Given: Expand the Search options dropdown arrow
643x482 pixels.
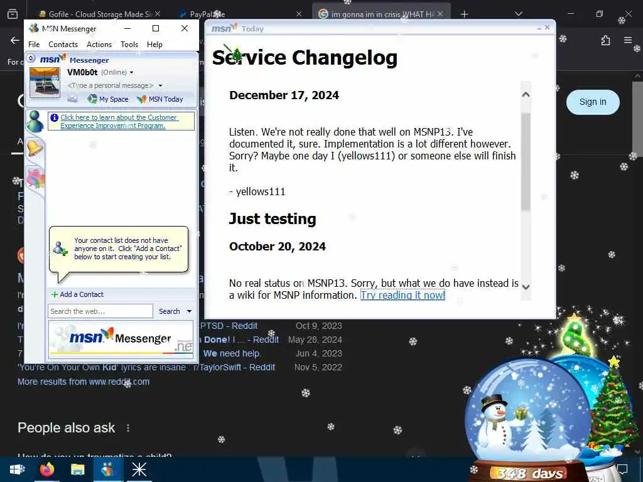Looking at the screenshot, I should point(189,311).
